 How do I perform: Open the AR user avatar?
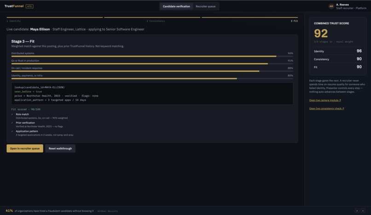pos(331,6)
